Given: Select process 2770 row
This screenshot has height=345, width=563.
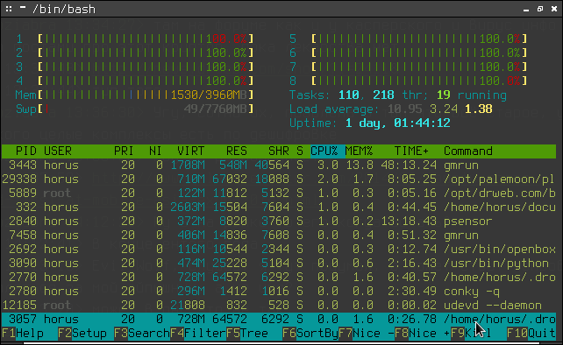Looking at the screenshot, I should [279, 277].
